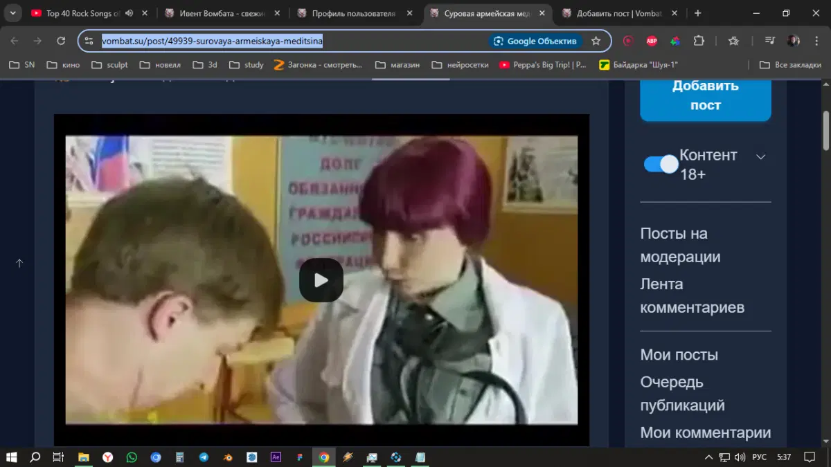Open Мои комментарии link

[705, 432]
